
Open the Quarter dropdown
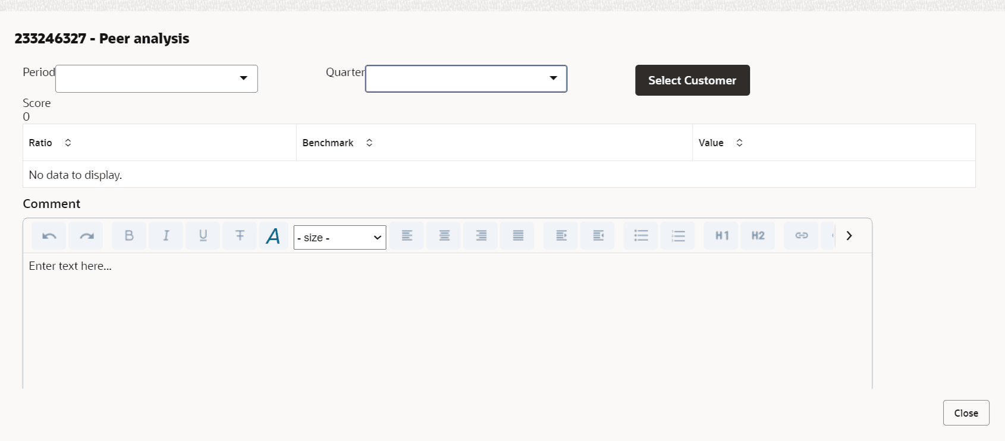coord(466,78)
